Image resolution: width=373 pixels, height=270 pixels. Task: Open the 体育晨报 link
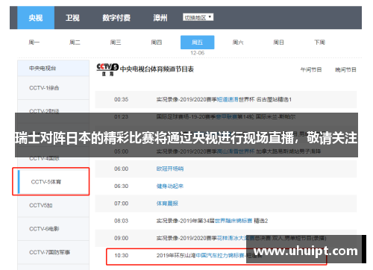click(x=167, y=204)
